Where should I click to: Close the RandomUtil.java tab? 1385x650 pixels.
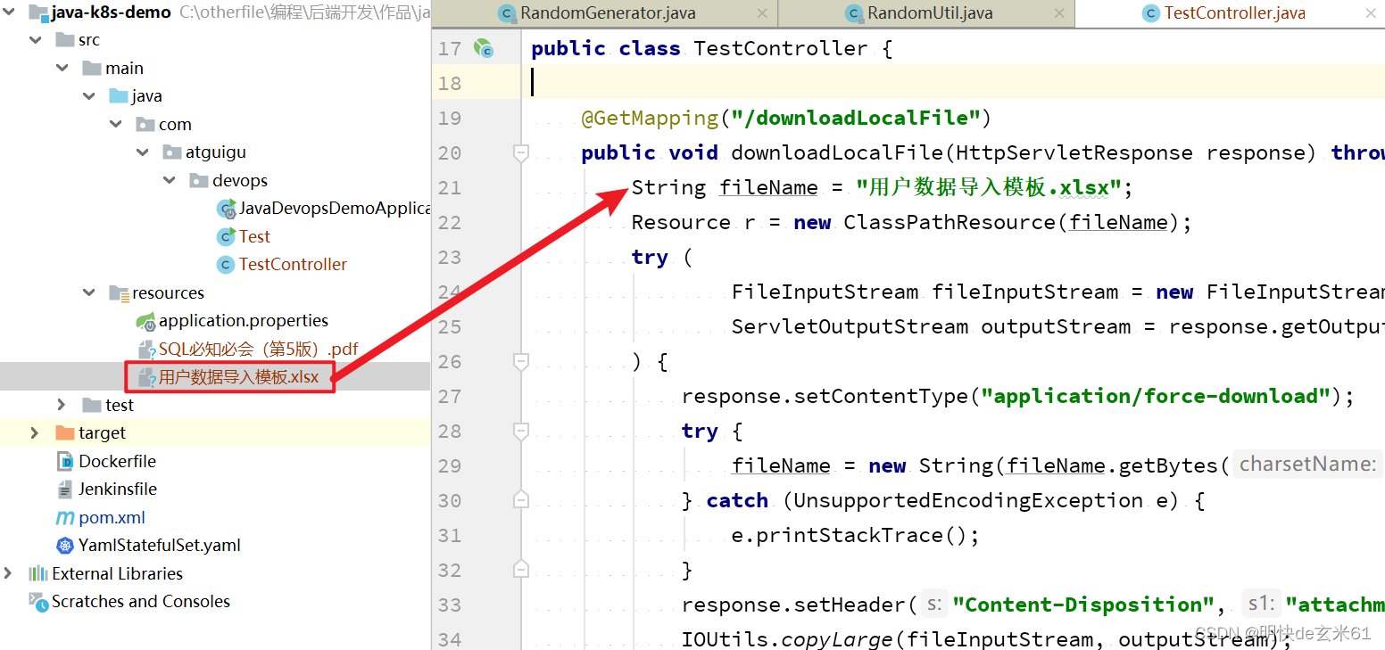(1058, 13)
